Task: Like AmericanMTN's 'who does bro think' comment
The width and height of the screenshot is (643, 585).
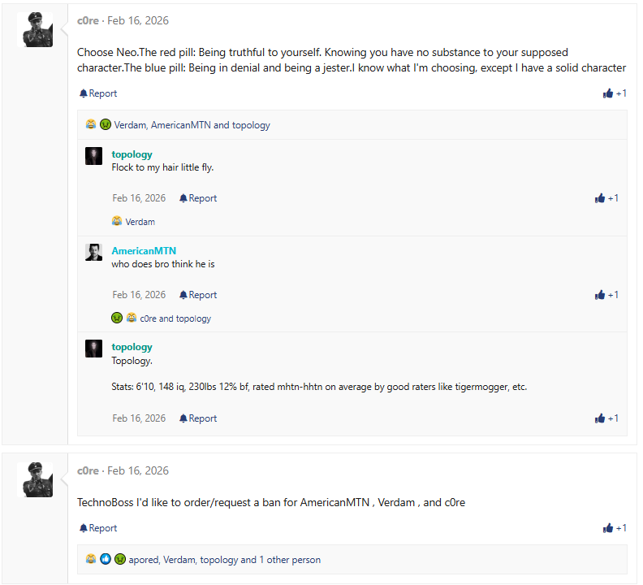Action: pyautogui.click(x=606, y=295)
